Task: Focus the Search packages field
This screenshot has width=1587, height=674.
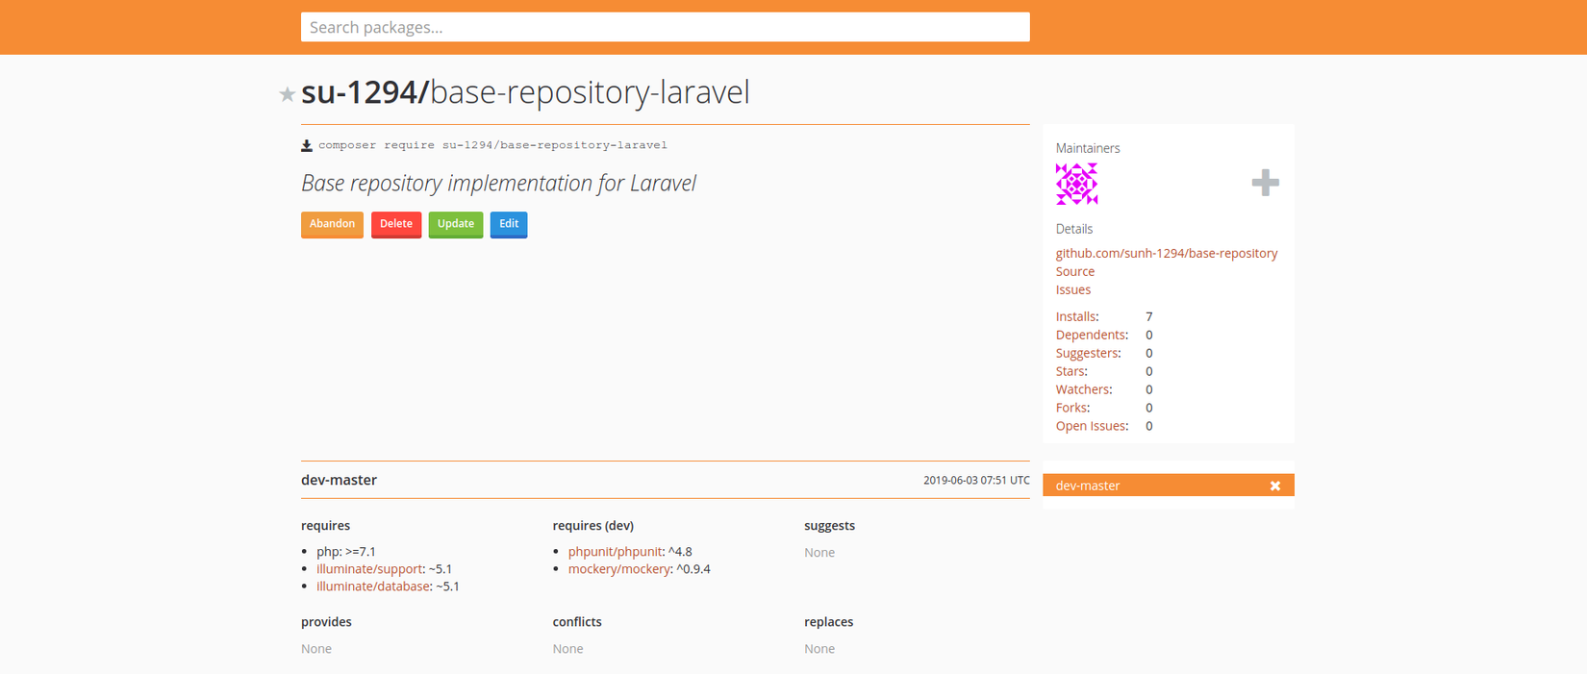Action: tap(666, 27)
